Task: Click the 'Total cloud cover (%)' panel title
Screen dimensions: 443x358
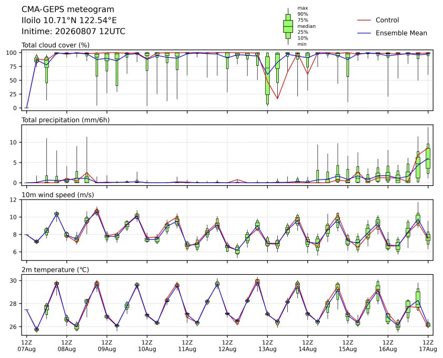Action: point(56,45)
